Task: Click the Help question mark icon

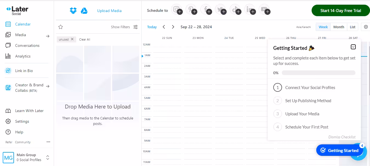Action: [8, 132]
